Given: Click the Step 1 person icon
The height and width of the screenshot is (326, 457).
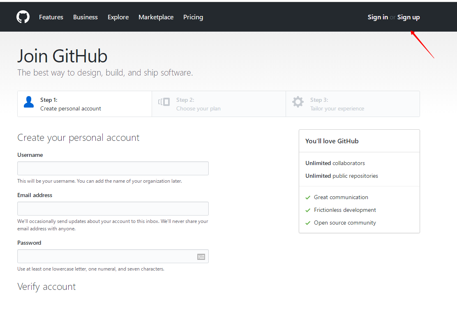Looking at the screenshot, I should 29,102.
